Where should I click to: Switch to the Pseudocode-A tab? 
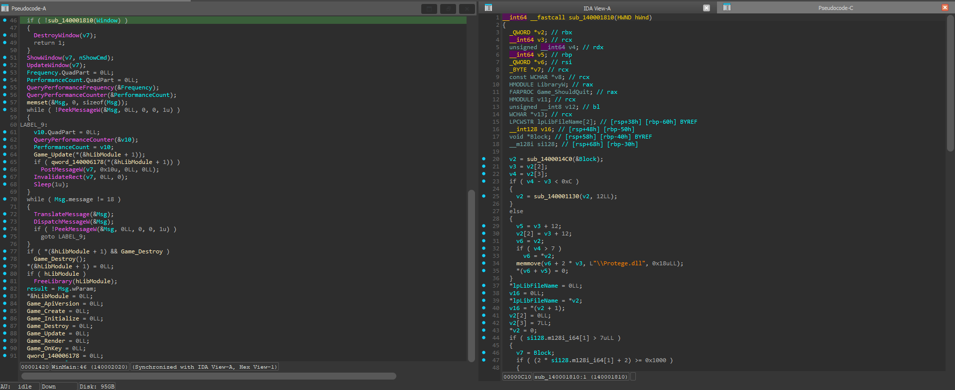(x=29, y=8)
